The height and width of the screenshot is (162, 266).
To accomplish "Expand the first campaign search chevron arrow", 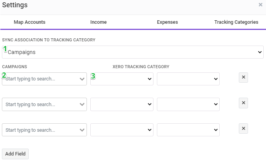I will (82, 79).
